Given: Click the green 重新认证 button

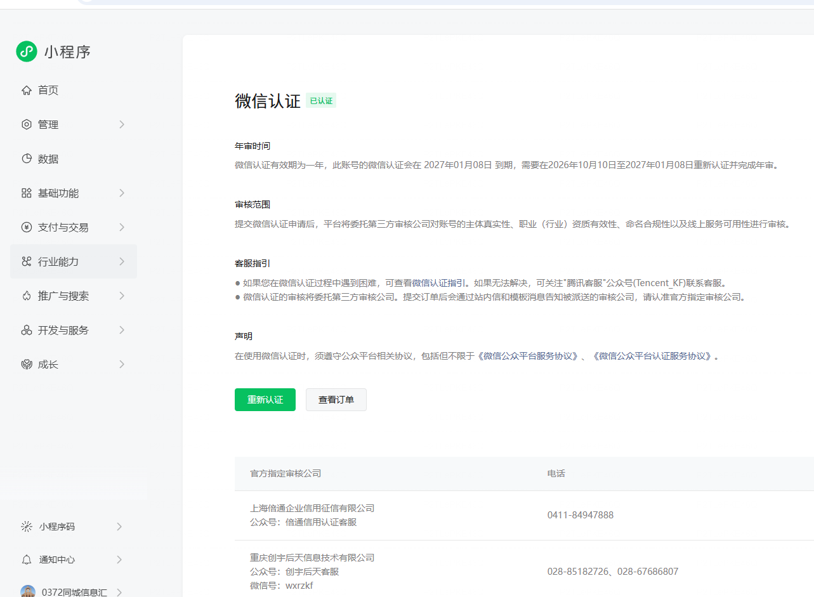Looking at the screenshot, I should 265,400.
